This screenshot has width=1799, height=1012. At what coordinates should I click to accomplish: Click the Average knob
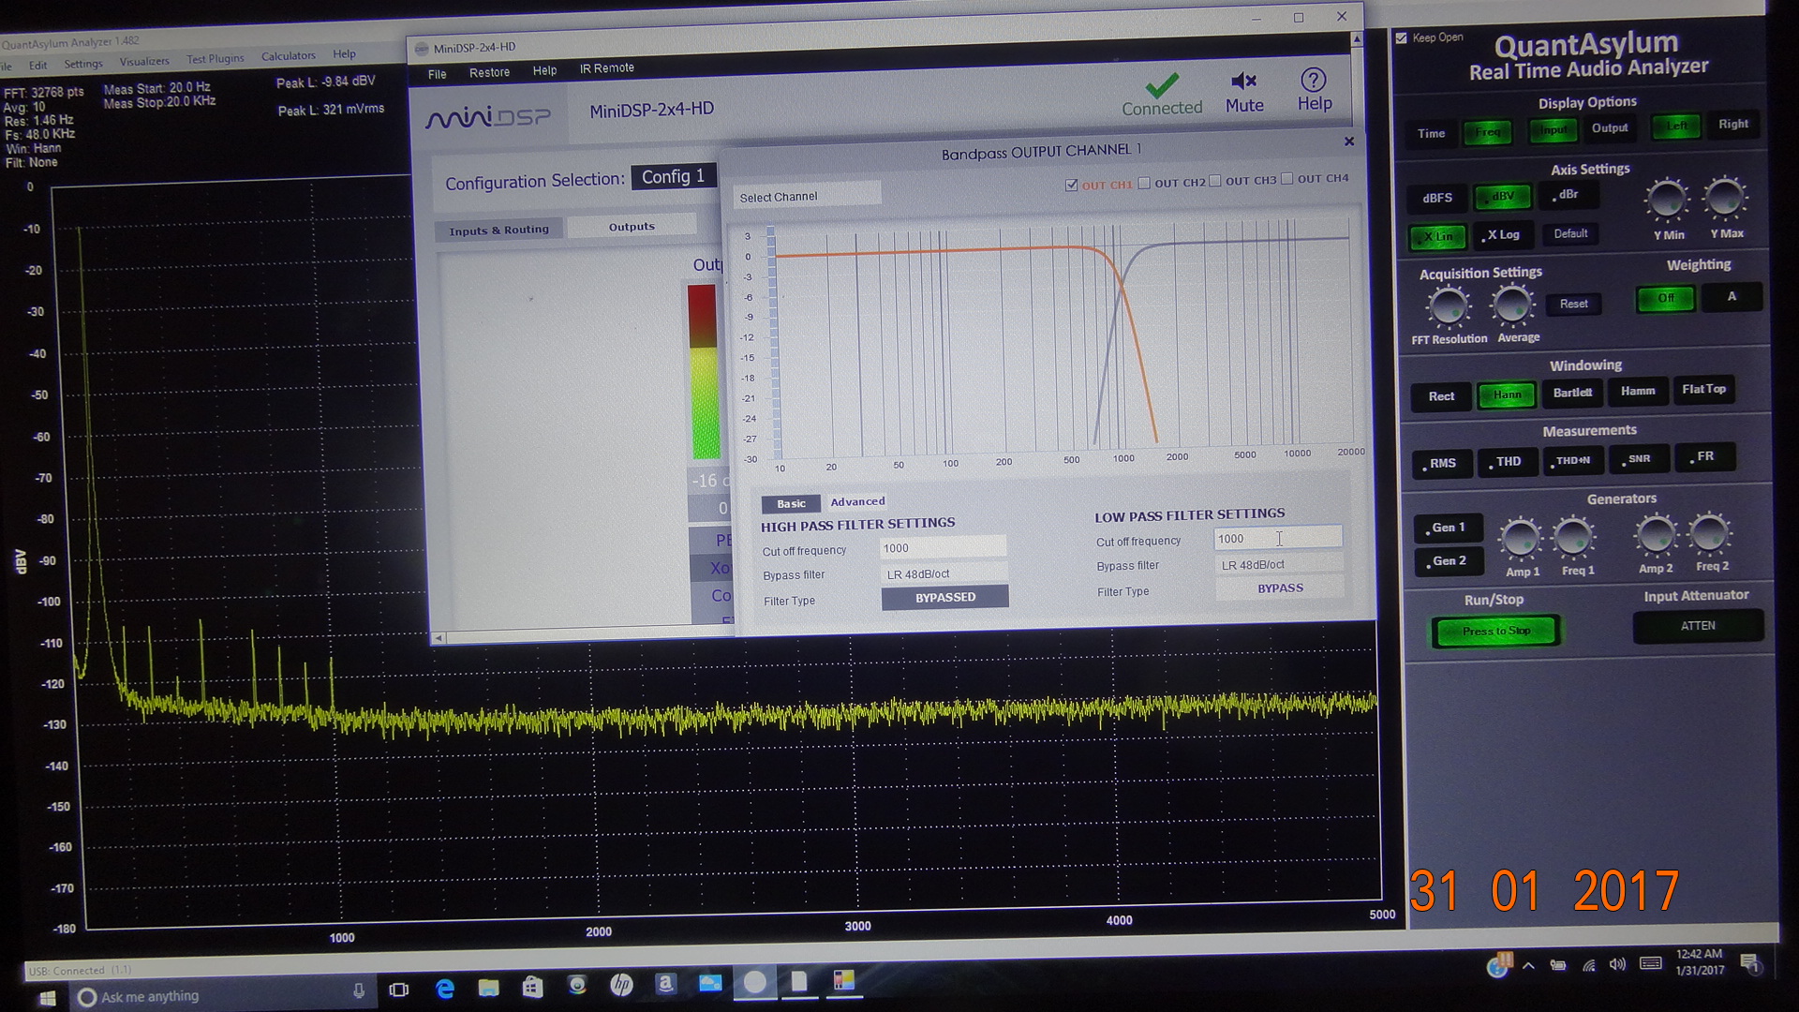[1512, 305]
